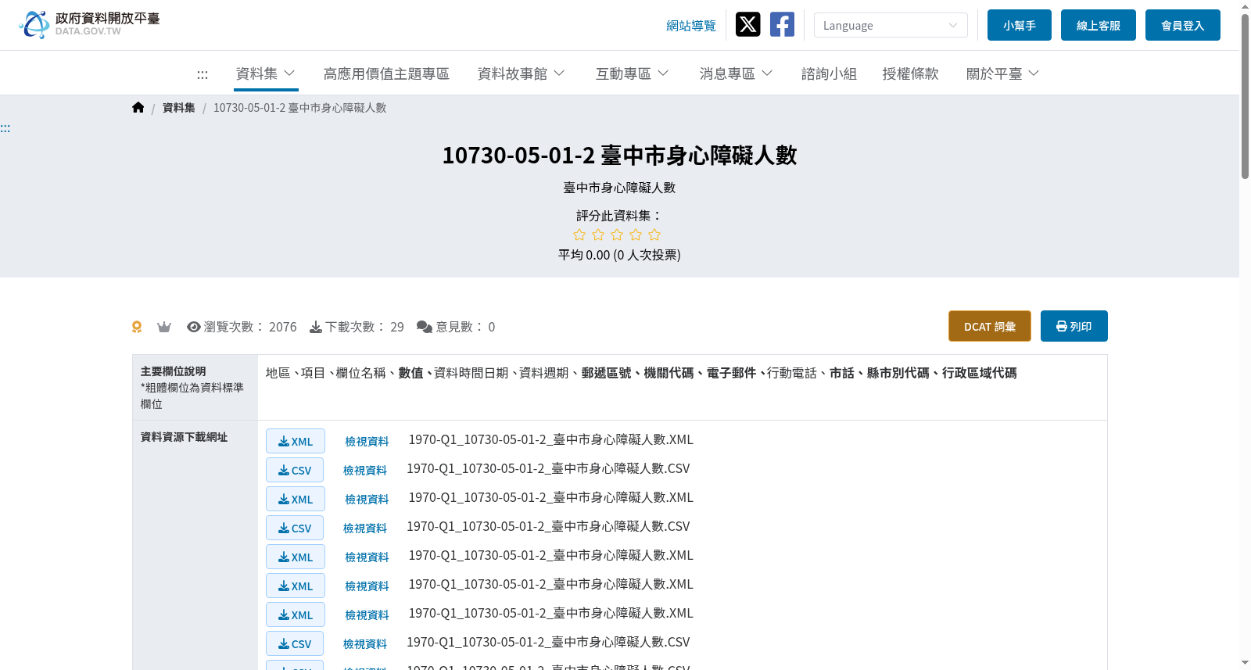Rate dataset with the second star
The width and height of the screenshot is (1251, 670).
coord(598,235)
